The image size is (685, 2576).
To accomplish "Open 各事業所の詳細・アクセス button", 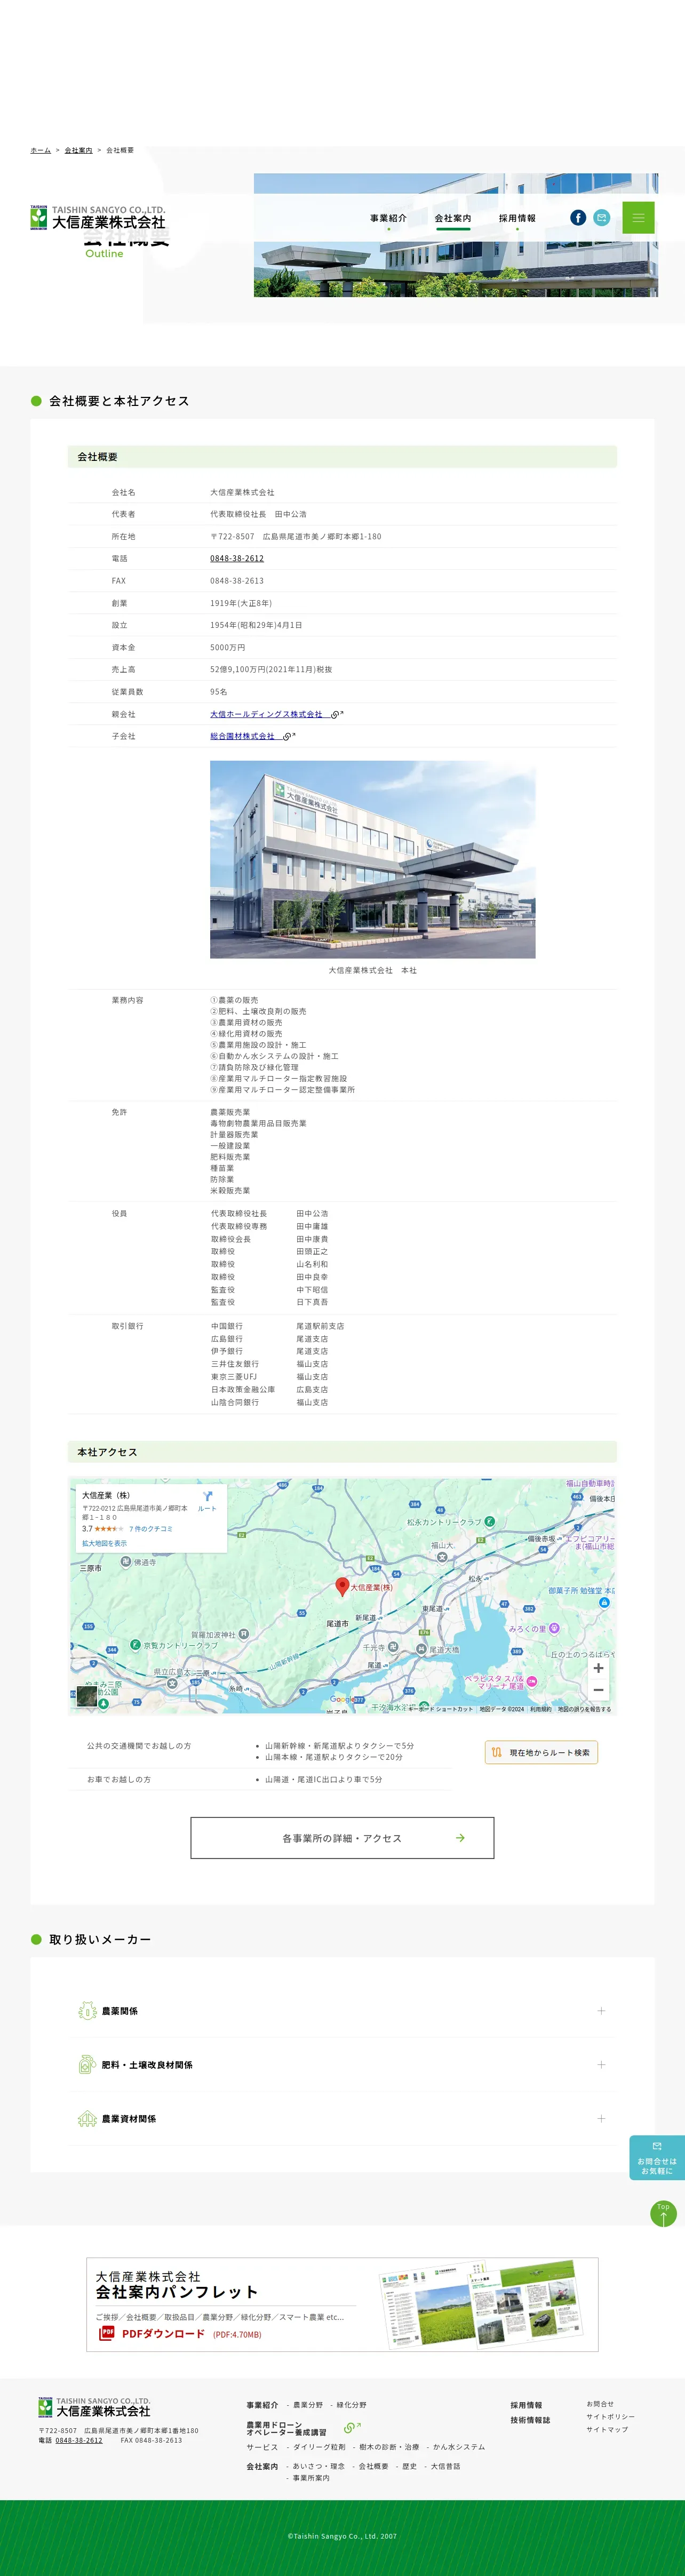I will pyautogui.click(x=342, y=1838).
